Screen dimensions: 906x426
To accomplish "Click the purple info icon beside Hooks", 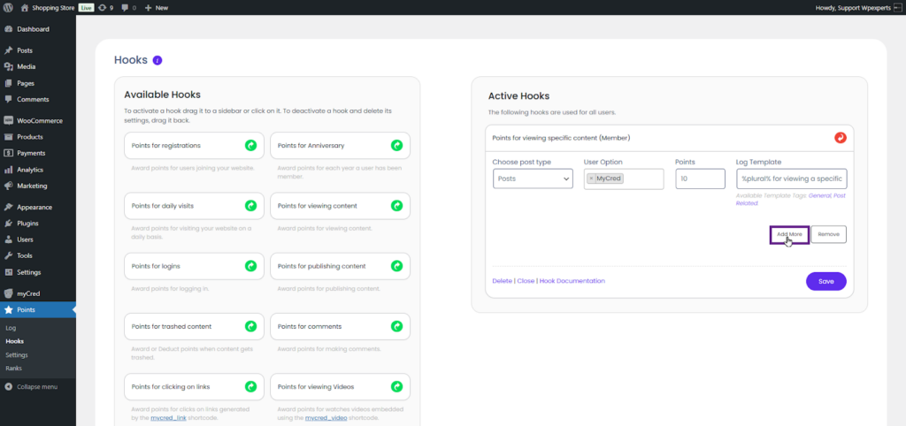I will pyautogui.click(x=157, y=61).
